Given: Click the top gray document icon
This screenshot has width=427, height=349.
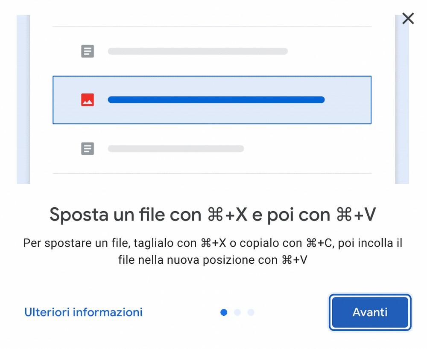Looking at the screenshot, I should tap(88, 52).
